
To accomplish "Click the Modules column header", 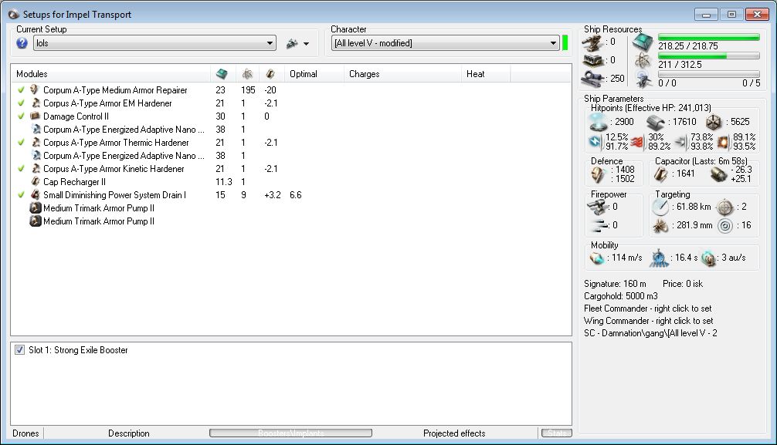I will coord(110,74).
